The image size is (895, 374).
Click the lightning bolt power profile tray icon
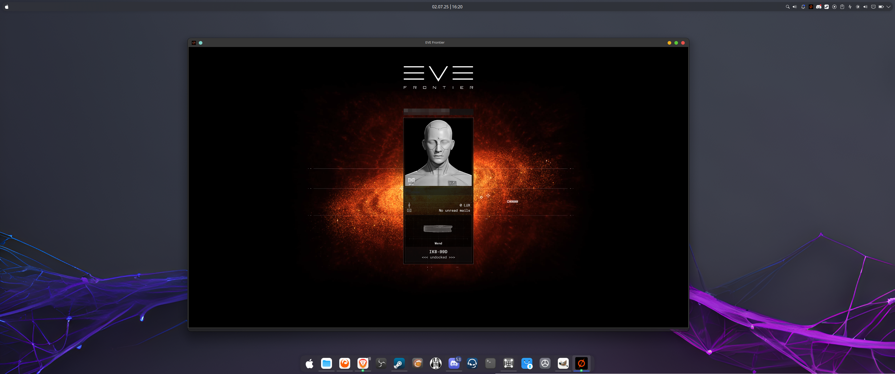[x=850, y=6]
